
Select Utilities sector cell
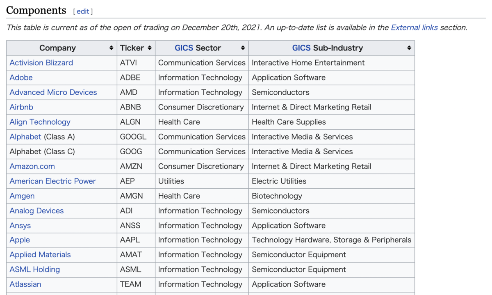[x=202, y=181]
